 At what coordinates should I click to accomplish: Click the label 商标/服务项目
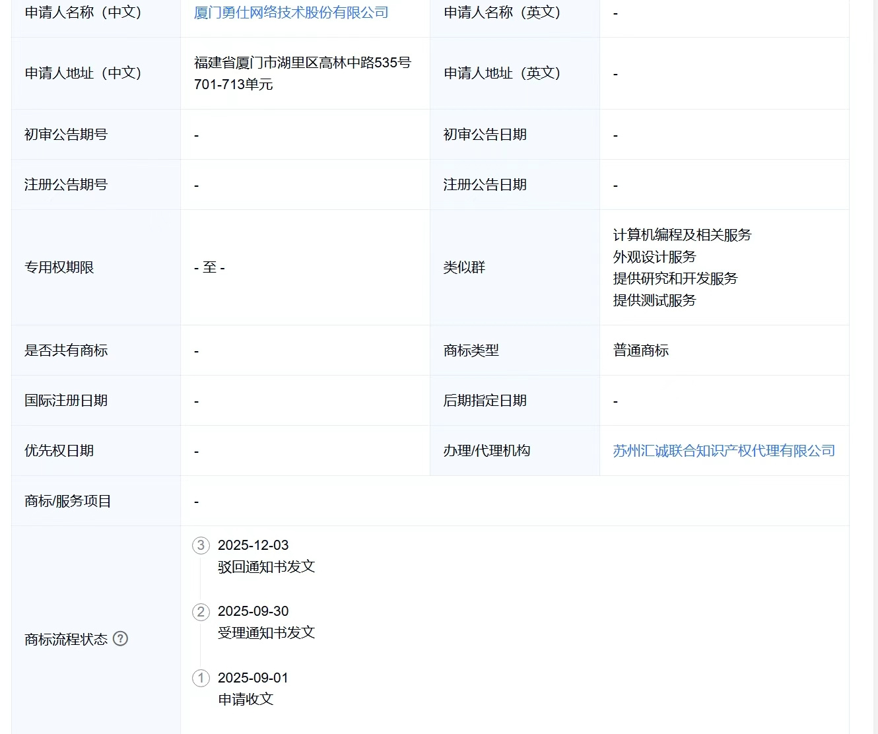click(x=68, y=501)
